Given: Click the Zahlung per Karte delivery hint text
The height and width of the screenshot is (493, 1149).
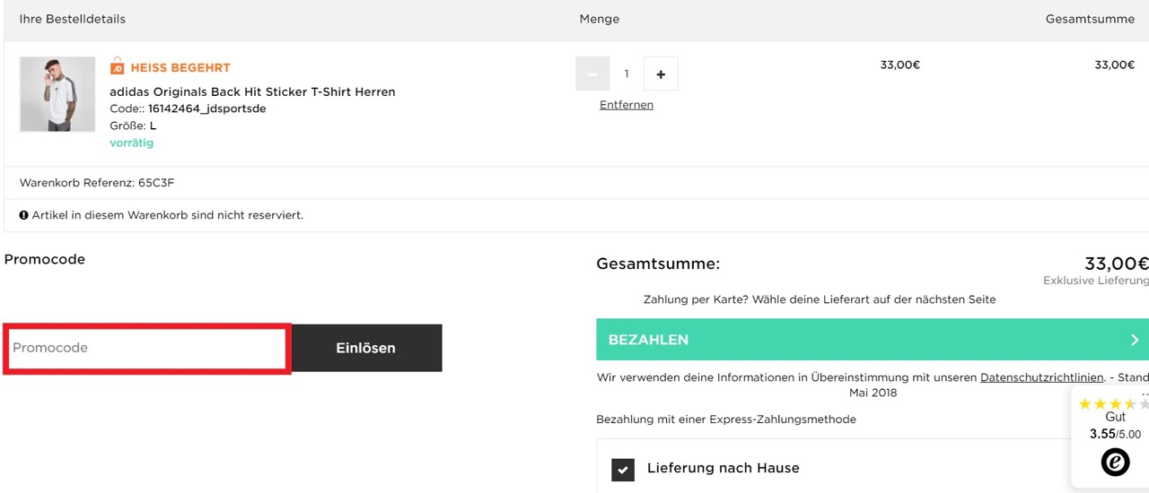Looking at the screenshot, I should [x=820, y=299].
